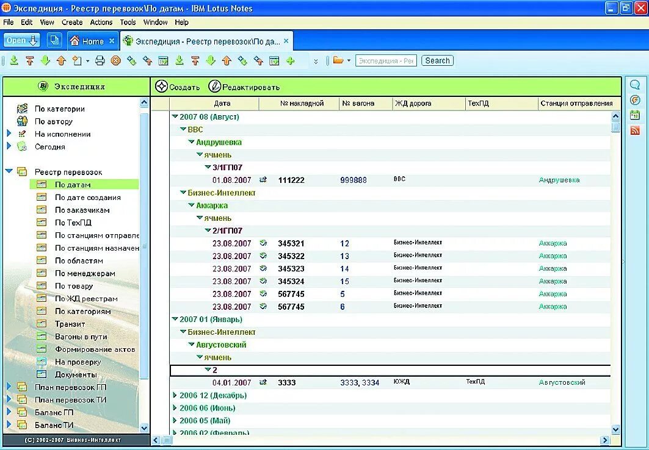The height and width of the screenshot is (450, 649).
Task: Open the Tools menu
Action: 128,23
